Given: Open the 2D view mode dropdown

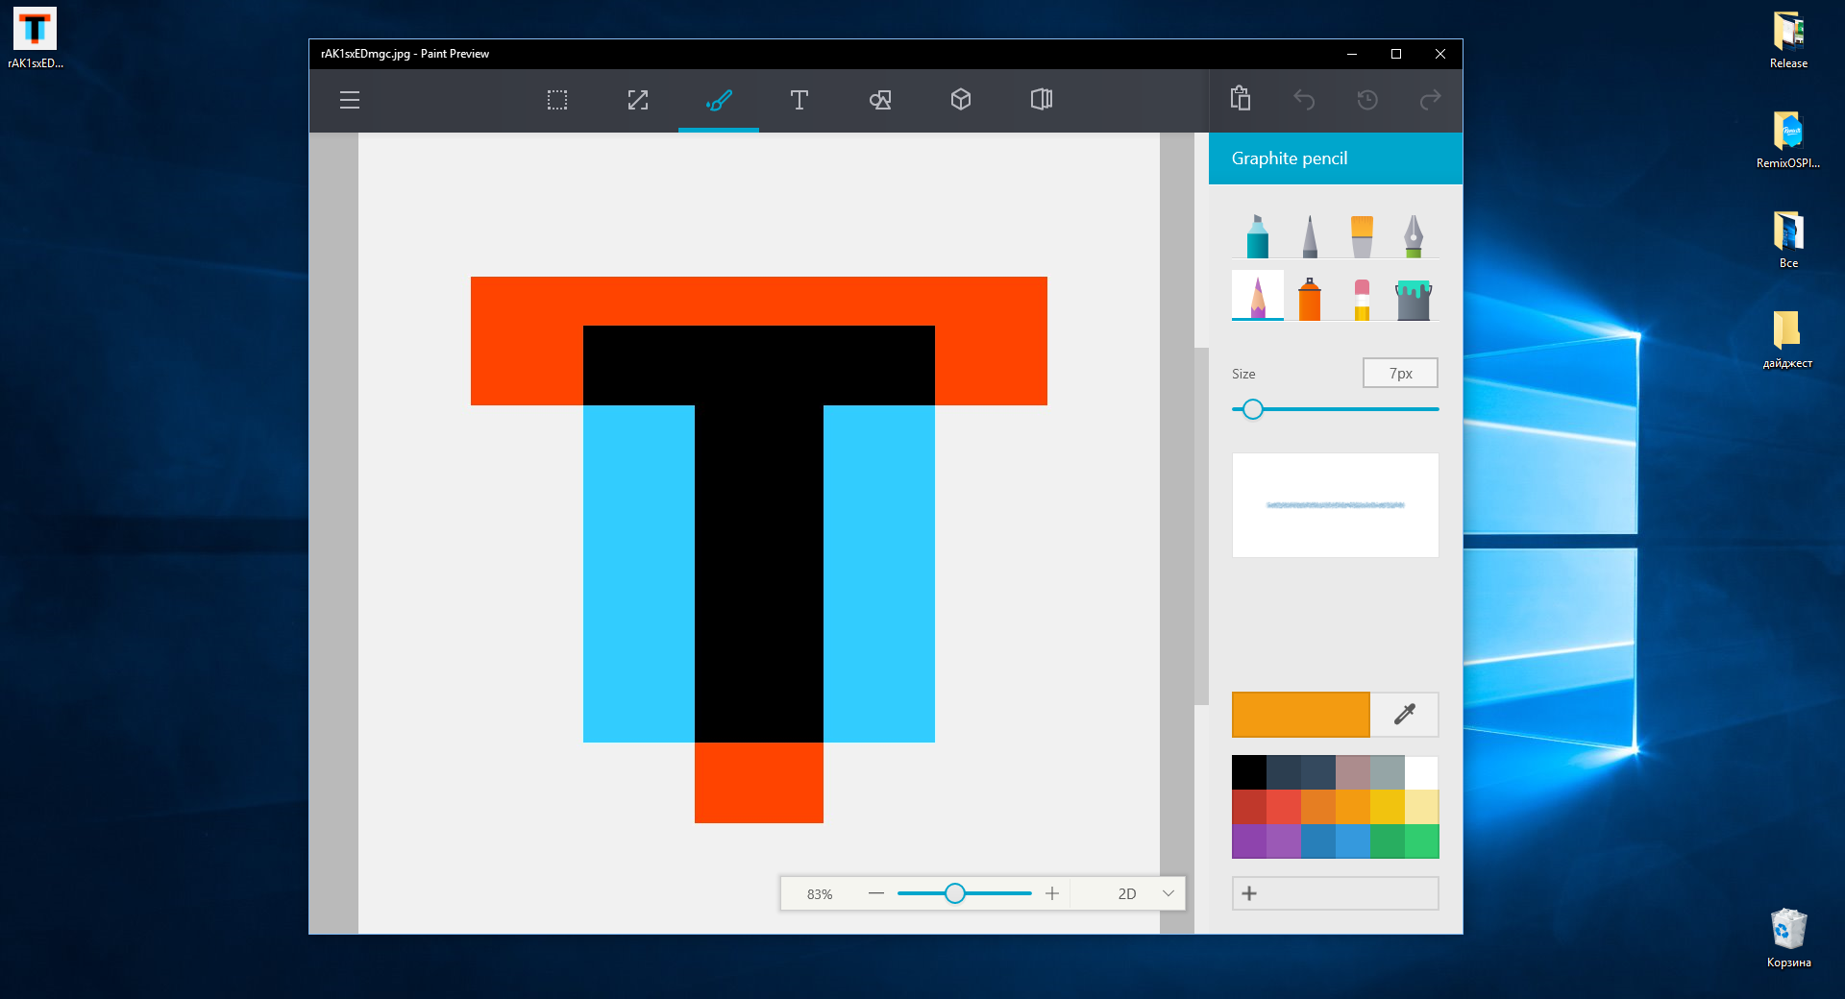Looking at the screenshot, I should coord(1129,893).
